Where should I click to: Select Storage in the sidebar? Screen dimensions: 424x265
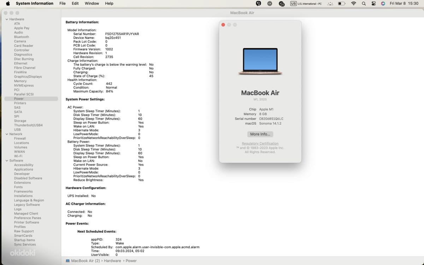(20, 121)
